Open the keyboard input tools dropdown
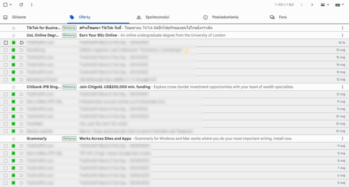 point(339,5)
